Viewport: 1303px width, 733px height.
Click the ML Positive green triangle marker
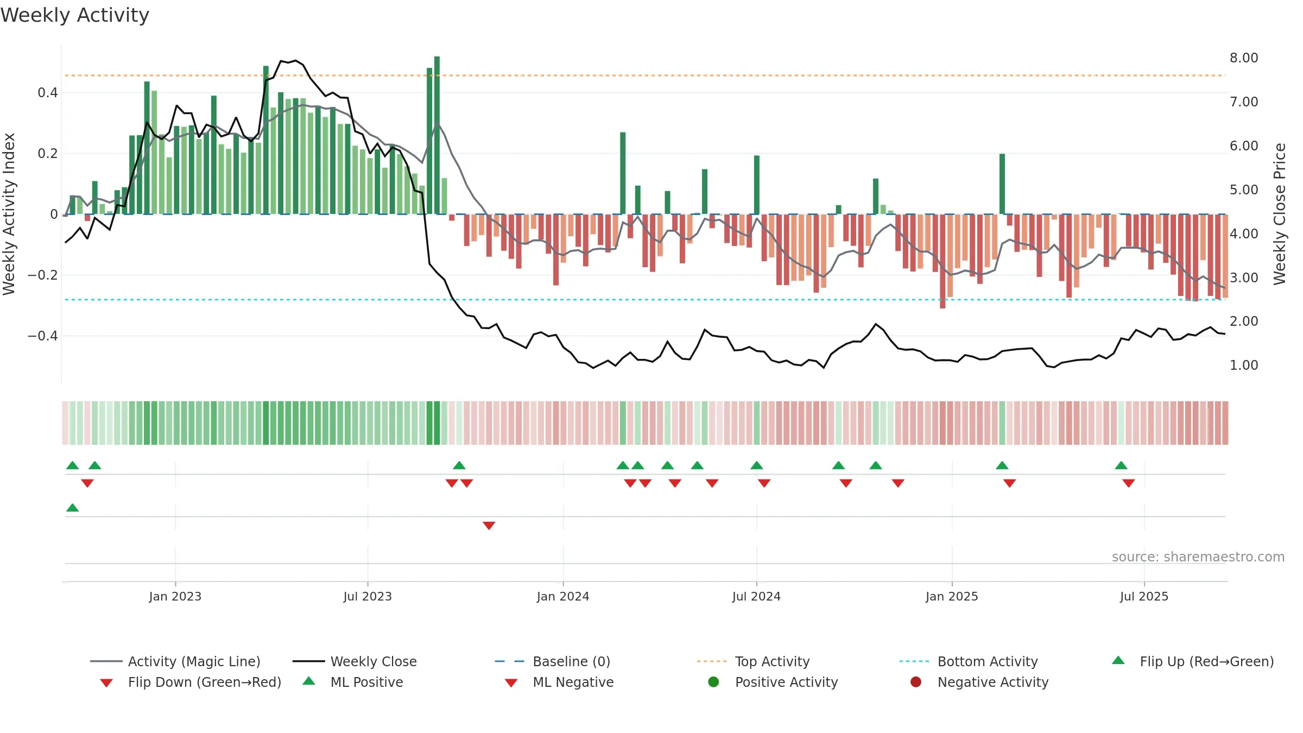click(73, 508)
